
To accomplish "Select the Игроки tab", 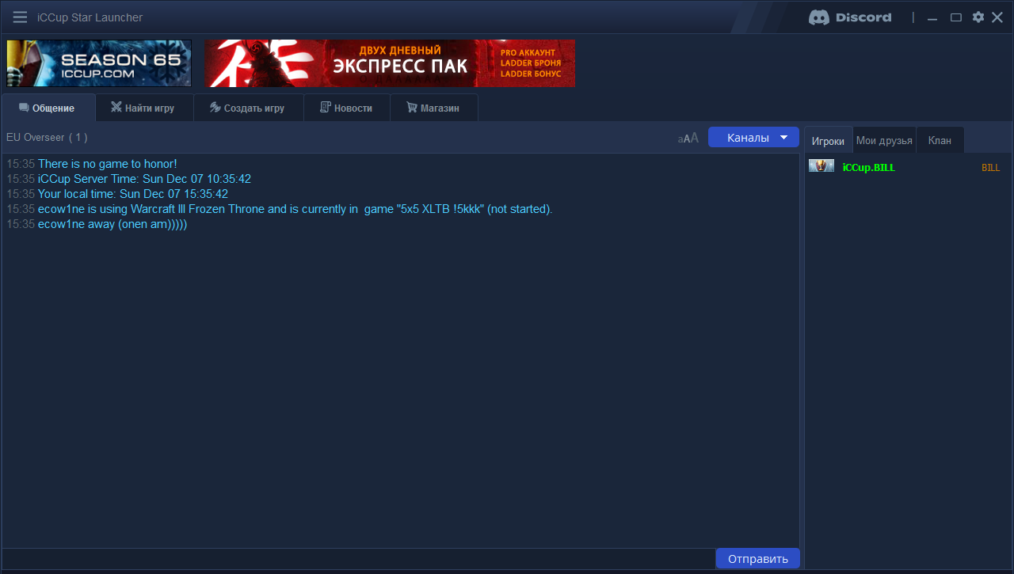I will point(829,140).
